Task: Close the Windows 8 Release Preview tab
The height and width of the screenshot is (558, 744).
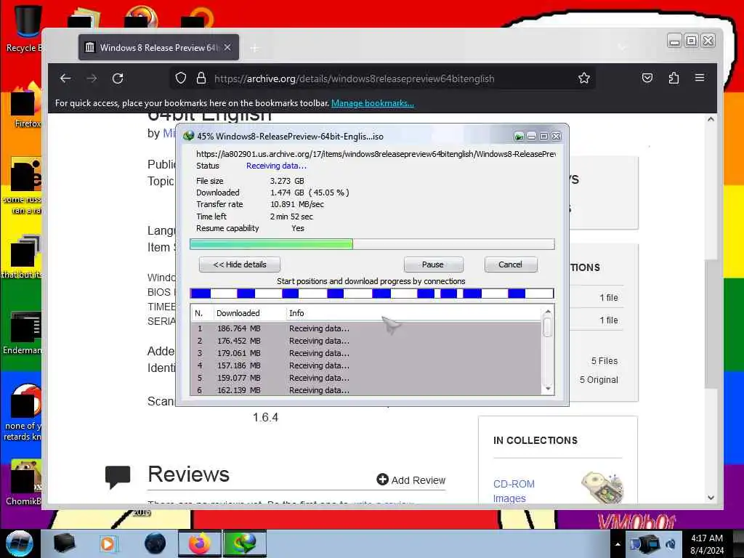Action: [x=227, y=47]
